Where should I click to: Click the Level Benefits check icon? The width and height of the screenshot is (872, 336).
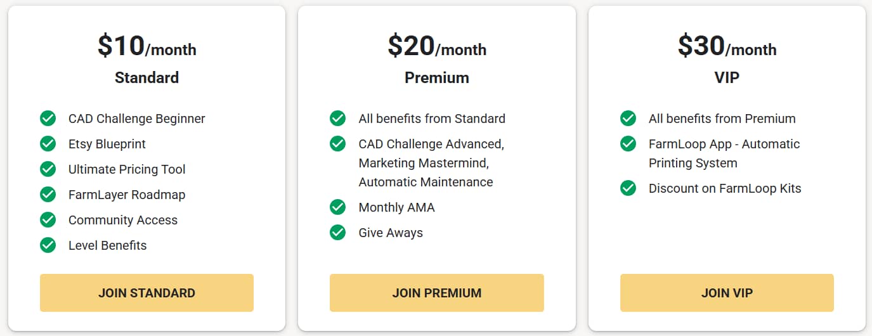tap(48, 245)
